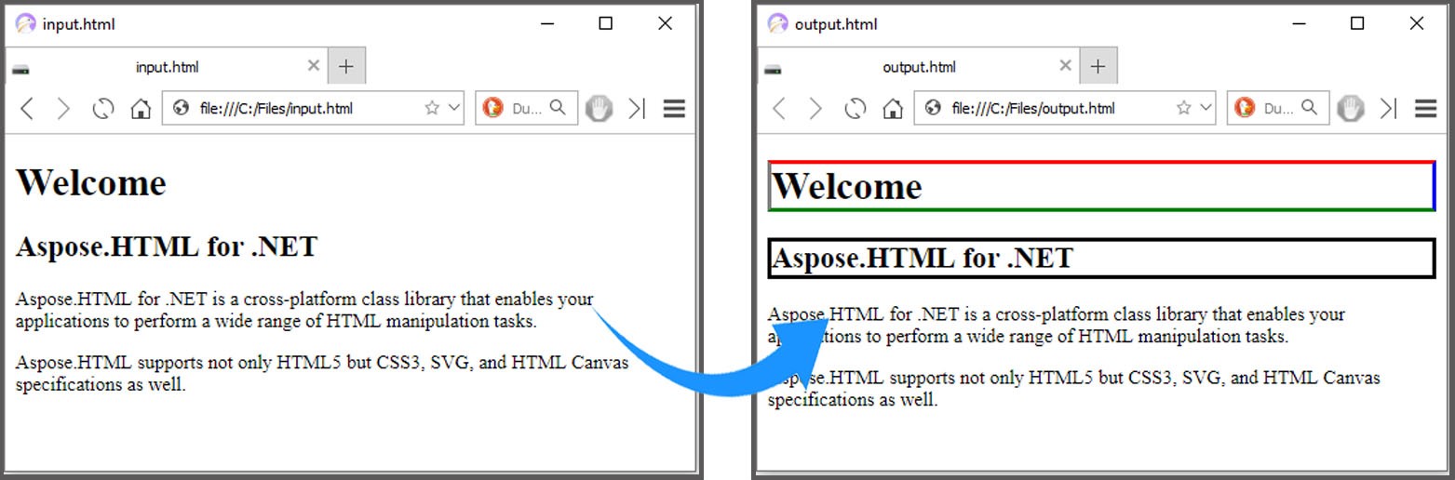Reload the page in input.html window
This screenshot has width=1455, height=480.
pos(103,109)
